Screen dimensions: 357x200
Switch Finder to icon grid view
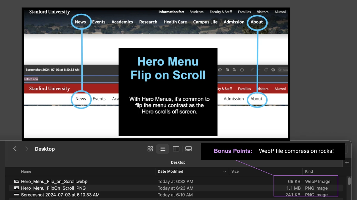pyautogui.click(x=150, y=149)
